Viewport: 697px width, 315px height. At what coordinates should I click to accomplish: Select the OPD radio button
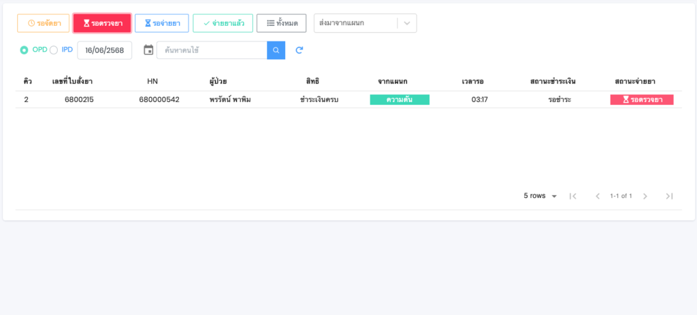24,50
